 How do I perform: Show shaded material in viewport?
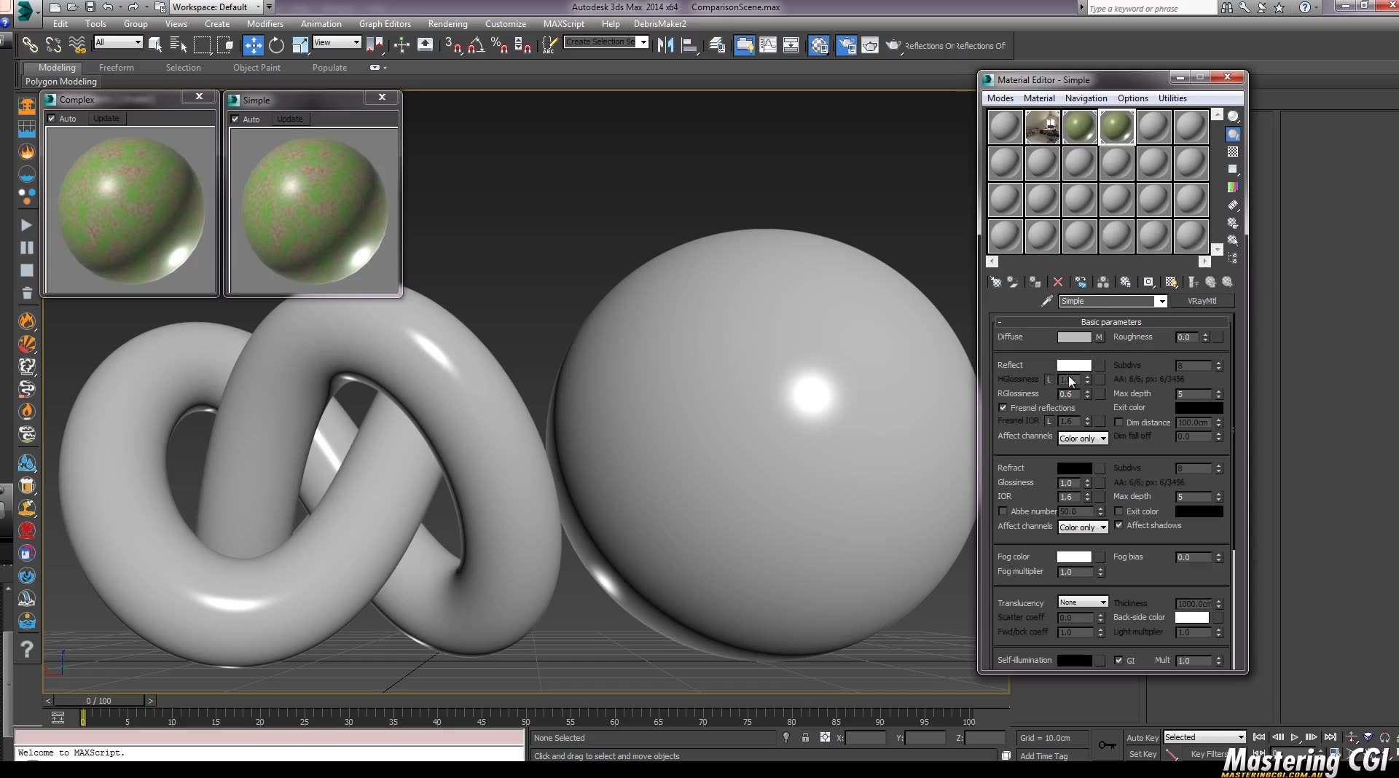point(1170,283)
